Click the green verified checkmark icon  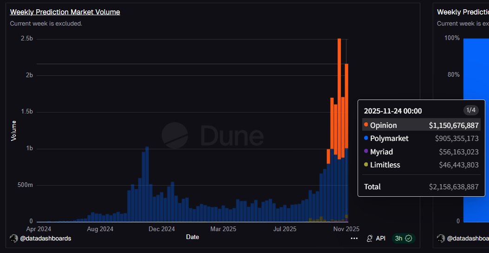[409, 238]
